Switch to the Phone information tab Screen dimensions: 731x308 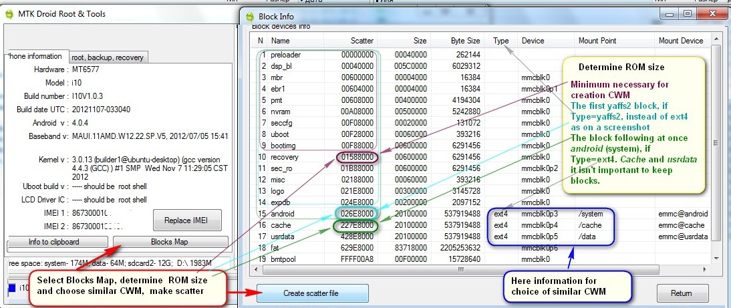(x=36, y=56)
